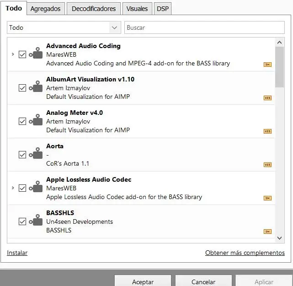Open the Todo filter dropdown
Viewport: 293px width, 286px height.
click(64, 27)
